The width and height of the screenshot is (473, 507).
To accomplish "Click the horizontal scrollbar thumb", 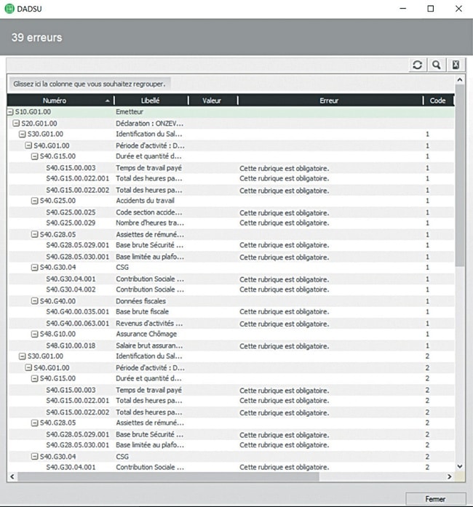I will pyautogui.click(x=168, y=476).
